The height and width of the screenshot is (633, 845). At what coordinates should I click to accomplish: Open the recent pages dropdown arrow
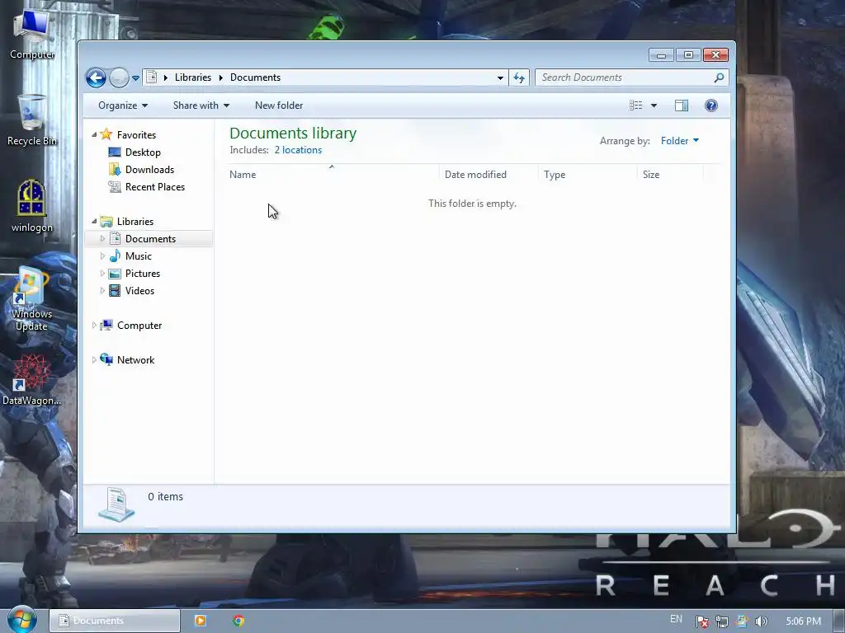point(136,78)
